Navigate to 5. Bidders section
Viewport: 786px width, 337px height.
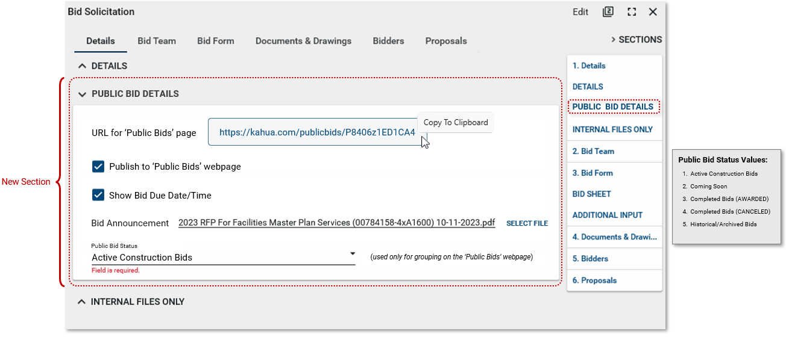point(590,259)
